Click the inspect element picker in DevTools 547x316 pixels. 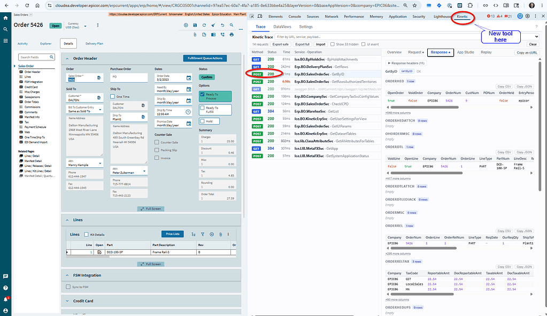pyautogui.click(x=252, y=17)
